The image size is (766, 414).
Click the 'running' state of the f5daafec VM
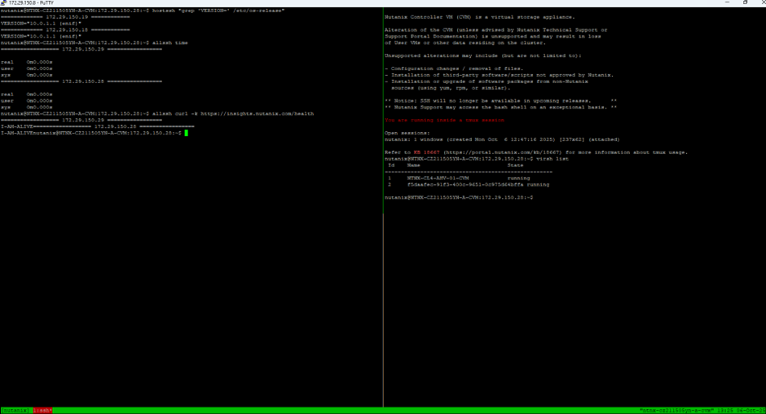(x=538, y=185)
